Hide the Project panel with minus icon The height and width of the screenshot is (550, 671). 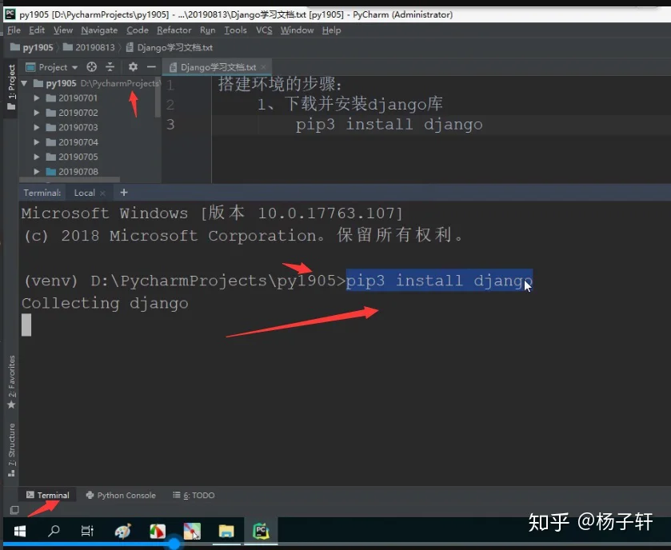pos(151,67)
